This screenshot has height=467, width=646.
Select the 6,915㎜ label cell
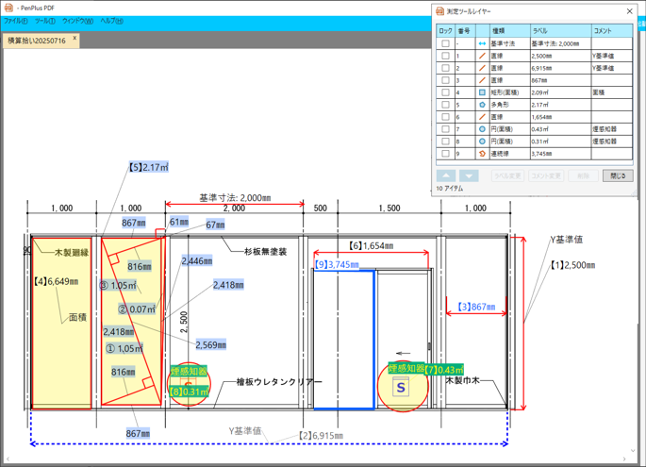(561, 68)
